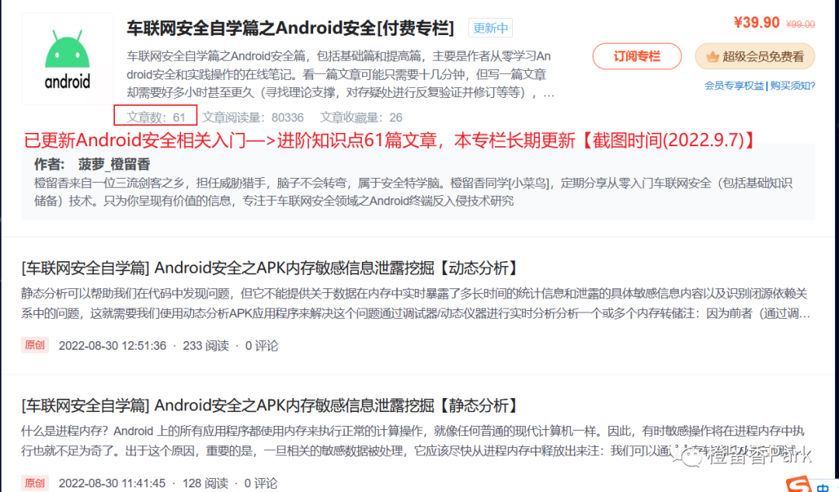
Task: Click the 超级会员免费看 button
Action: (x=754, y=57)
